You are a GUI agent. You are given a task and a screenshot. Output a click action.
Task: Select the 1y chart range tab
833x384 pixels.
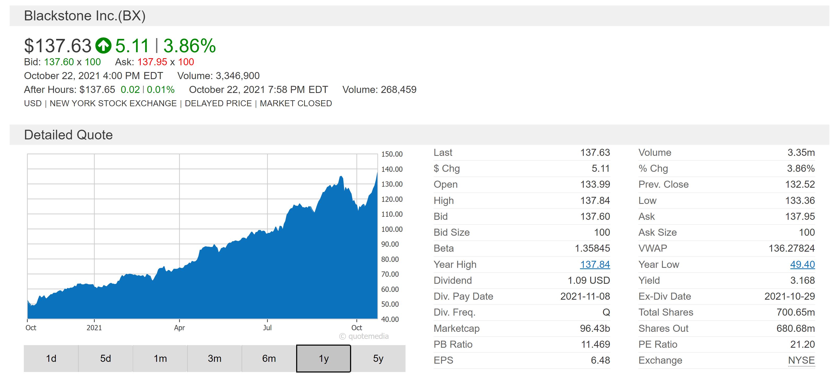click(x=323, y=358)
